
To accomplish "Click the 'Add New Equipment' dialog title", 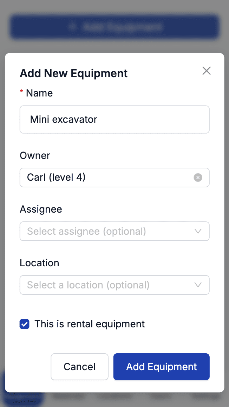I will pos(74,73).
